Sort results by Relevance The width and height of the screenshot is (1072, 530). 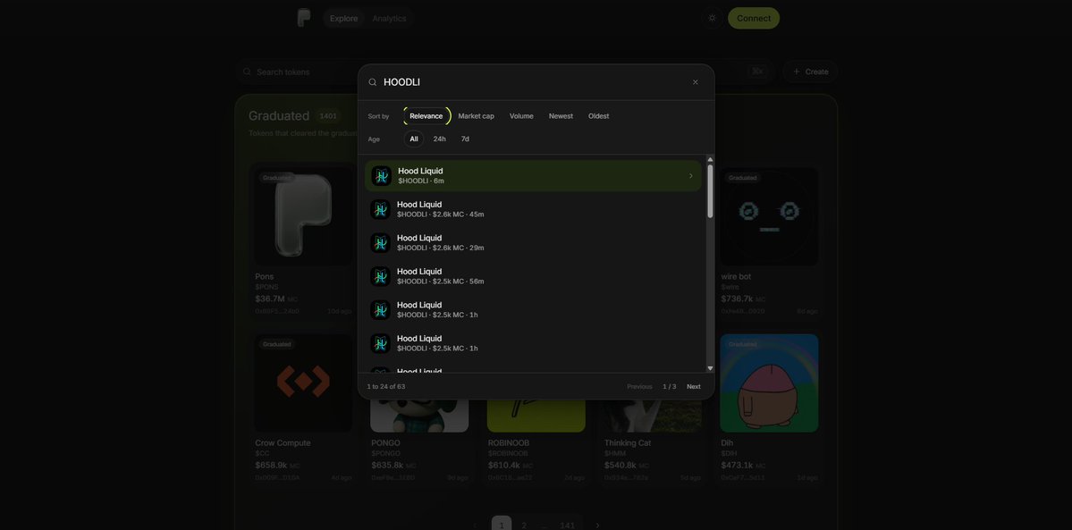(426, 116)
